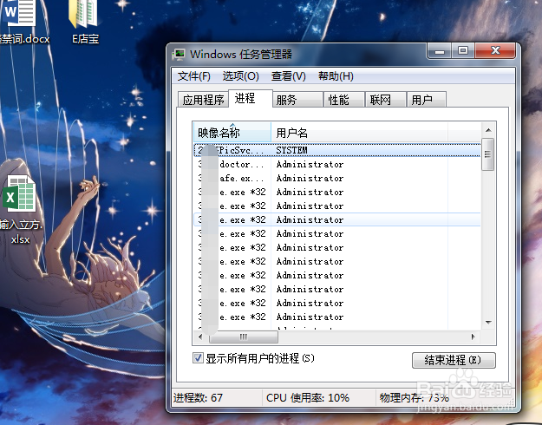542x425 pixels.
Task: Switch to the 应用程序 tab
Action: (203, 100)
